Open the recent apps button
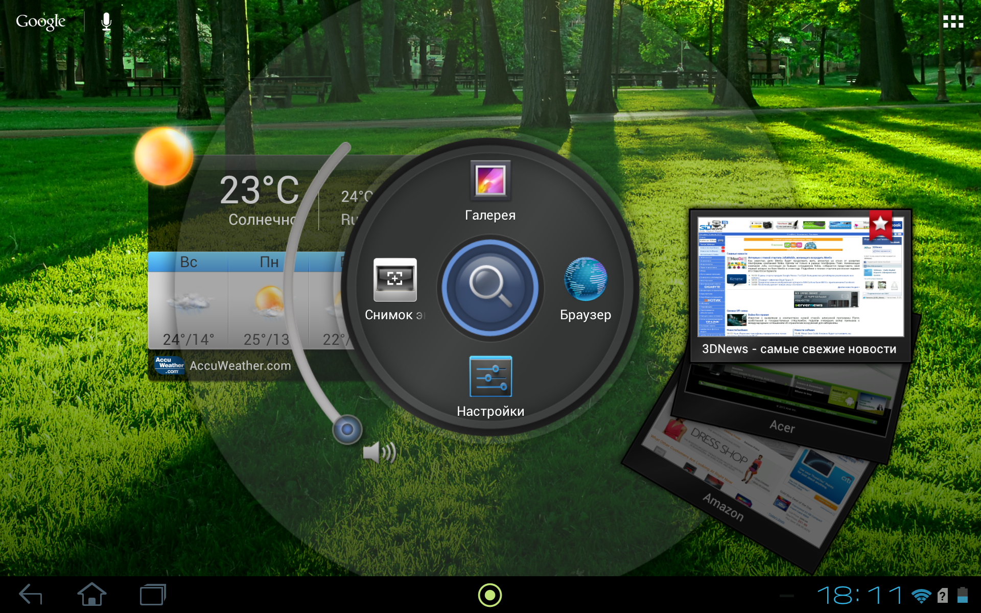The height and width of the screenshot is (613, 981). [153, 595]
